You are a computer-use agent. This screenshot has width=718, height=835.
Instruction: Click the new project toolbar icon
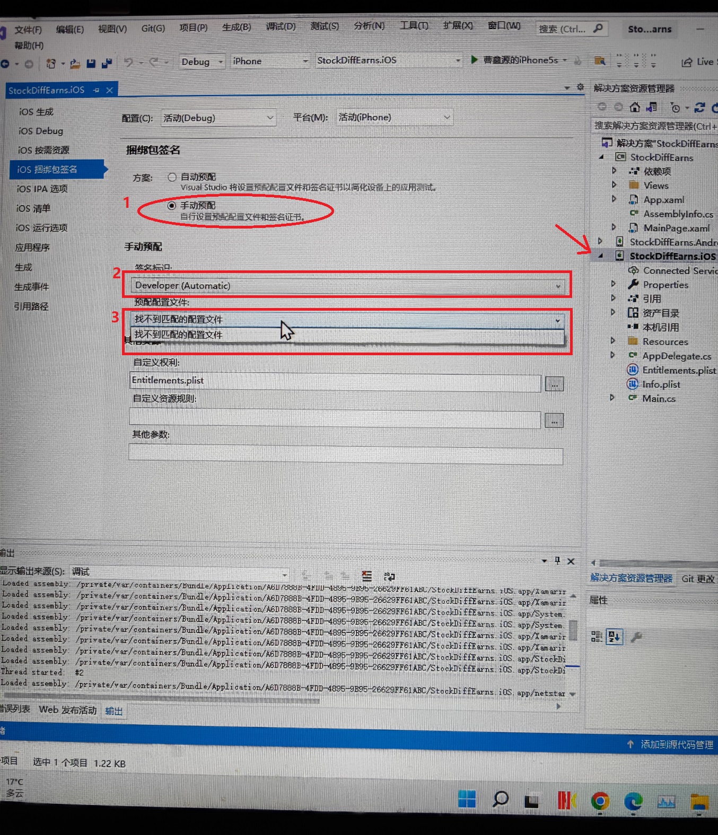point(51,63)
